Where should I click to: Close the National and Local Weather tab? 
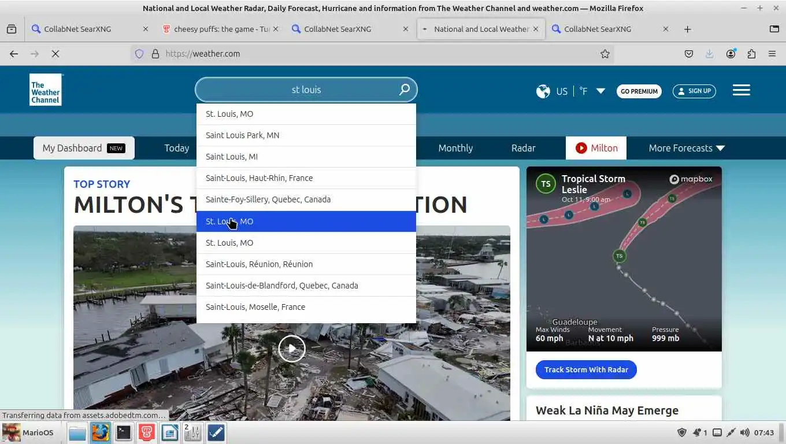click(536, 29)
